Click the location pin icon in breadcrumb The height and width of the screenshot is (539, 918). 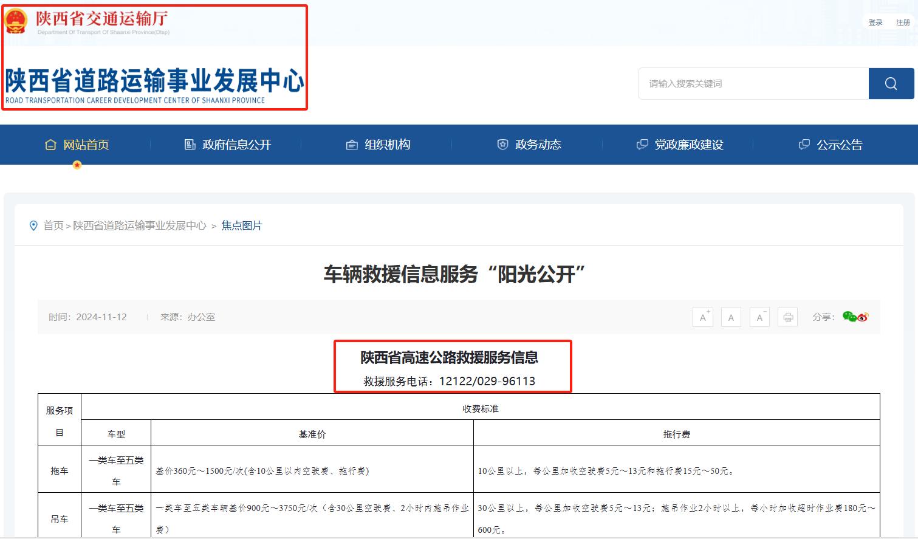(x=33, y=225)
